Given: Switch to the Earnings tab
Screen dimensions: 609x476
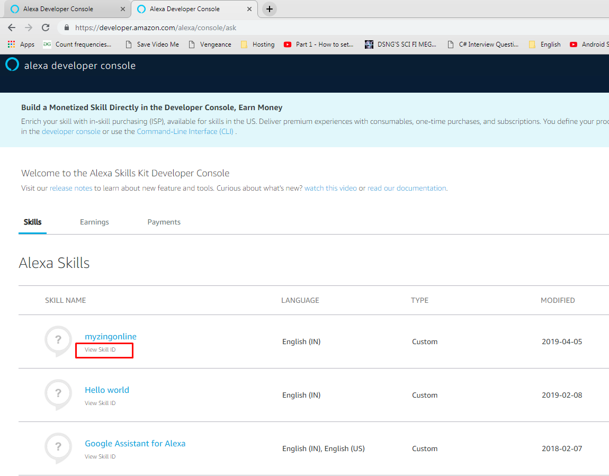Looking at the screenshot, I should (94, 222).
